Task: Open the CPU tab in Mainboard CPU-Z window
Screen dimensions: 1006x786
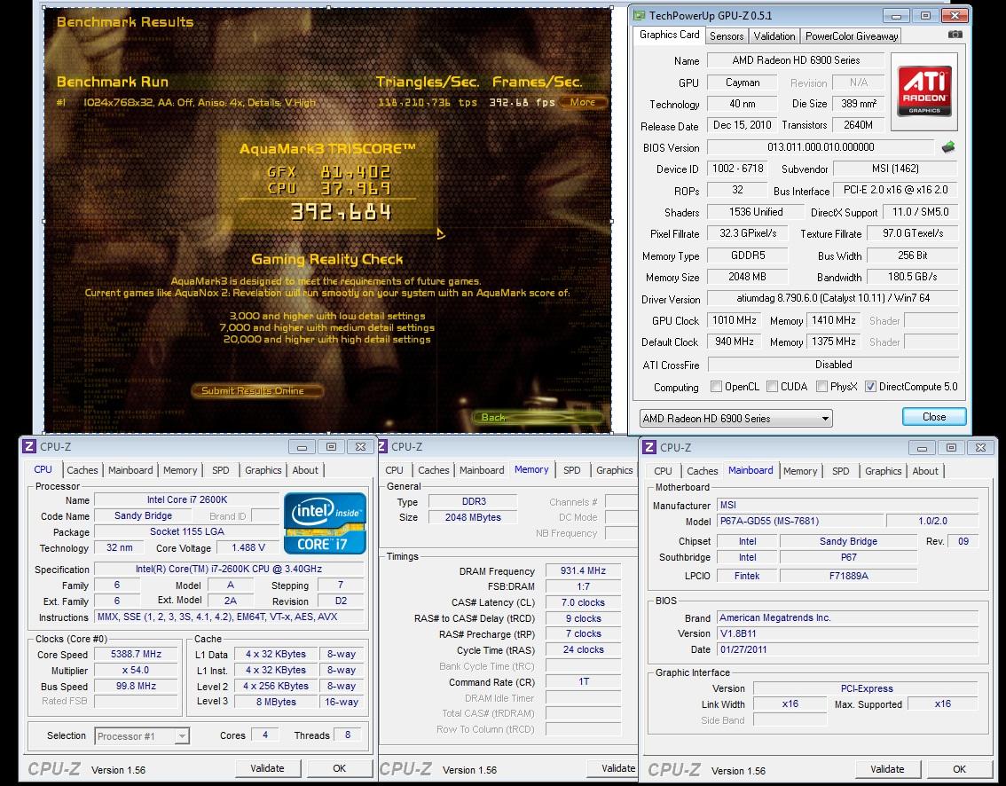Action: coord(663,470)
